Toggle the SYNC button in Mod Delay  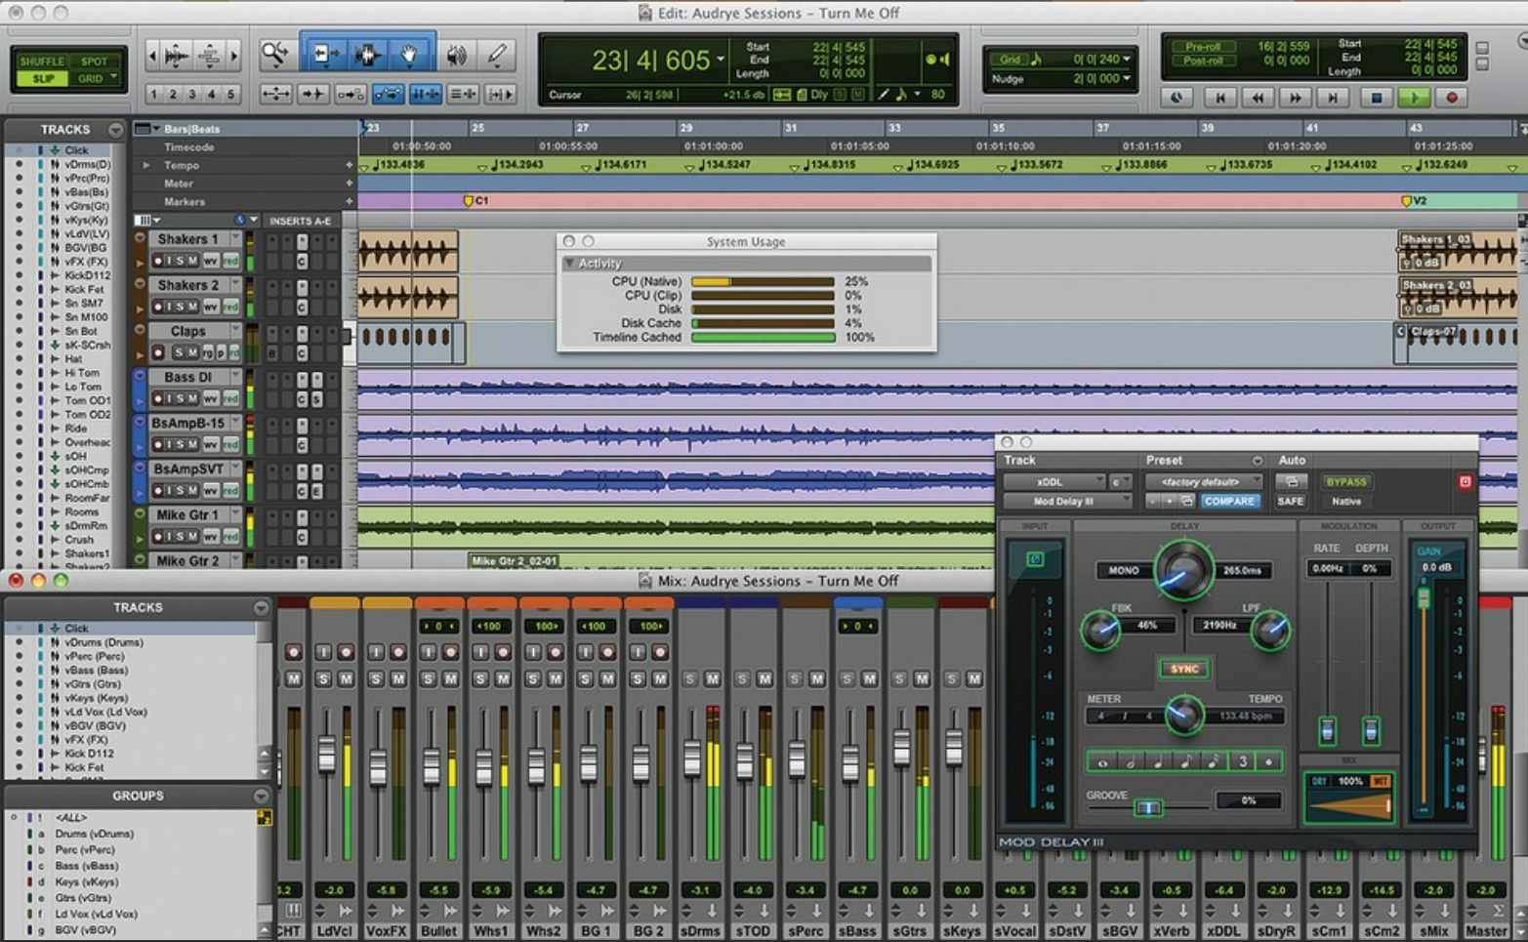tap(1183, 669)
